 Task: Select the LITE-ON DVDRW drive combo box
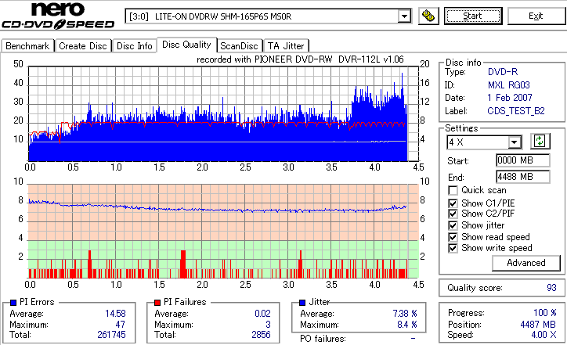[x=268, y=16]
